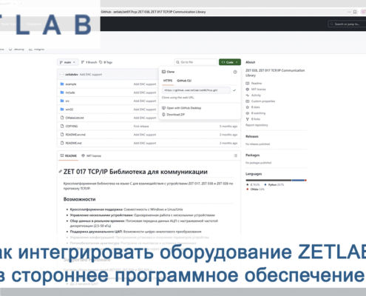Click the file icon of CMakeLists.txt
Screen dimensions: 366x296
point(62,118)
